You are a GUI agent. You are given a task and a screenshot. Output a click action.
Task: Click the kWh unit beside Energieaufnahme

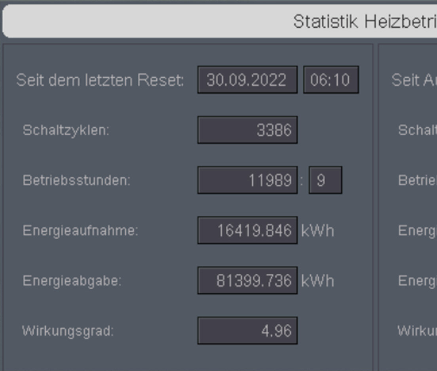317,231
